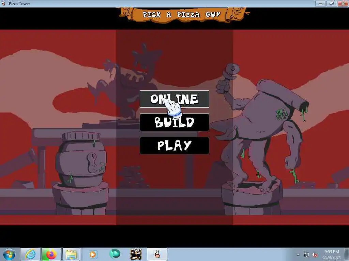Open Windows Explorer folder icon
This screenshot has height=261, width=349.
71,254
